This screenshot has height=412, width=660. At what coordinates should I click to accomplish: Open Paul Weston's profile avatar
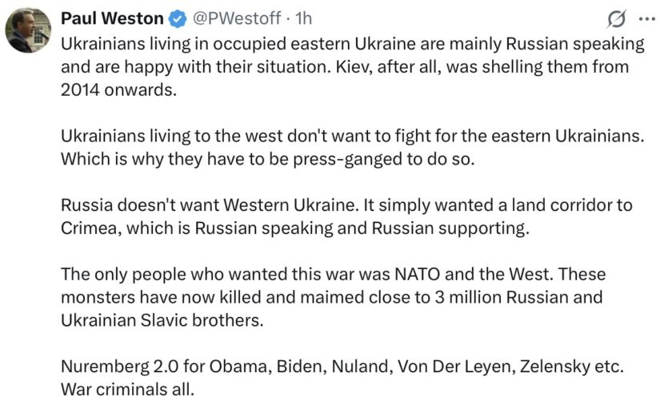tap(28, 30)
